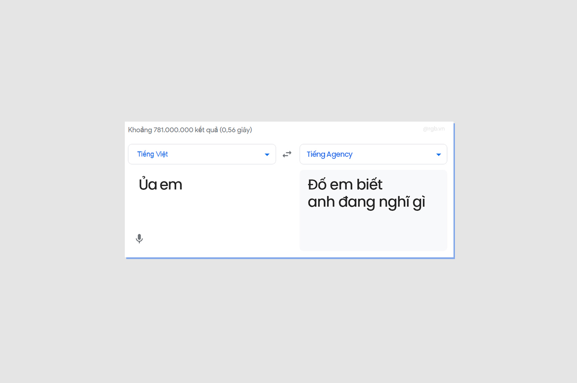Click the source text "Ủa em"

(160, 184)
